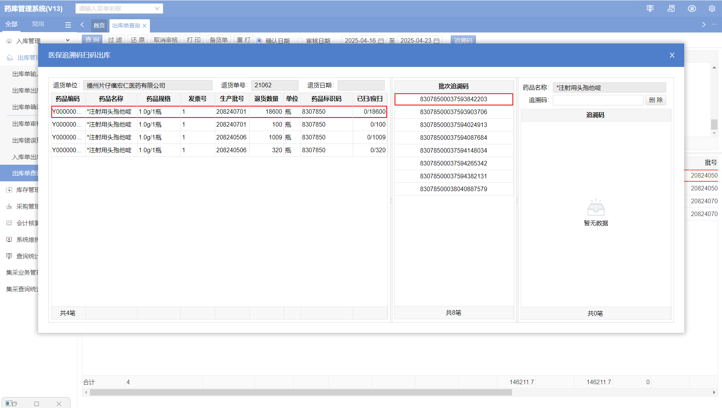The image size is (722, 408).
Task: Click the 查询 toolbar button
Action: (x=92, y=40)
